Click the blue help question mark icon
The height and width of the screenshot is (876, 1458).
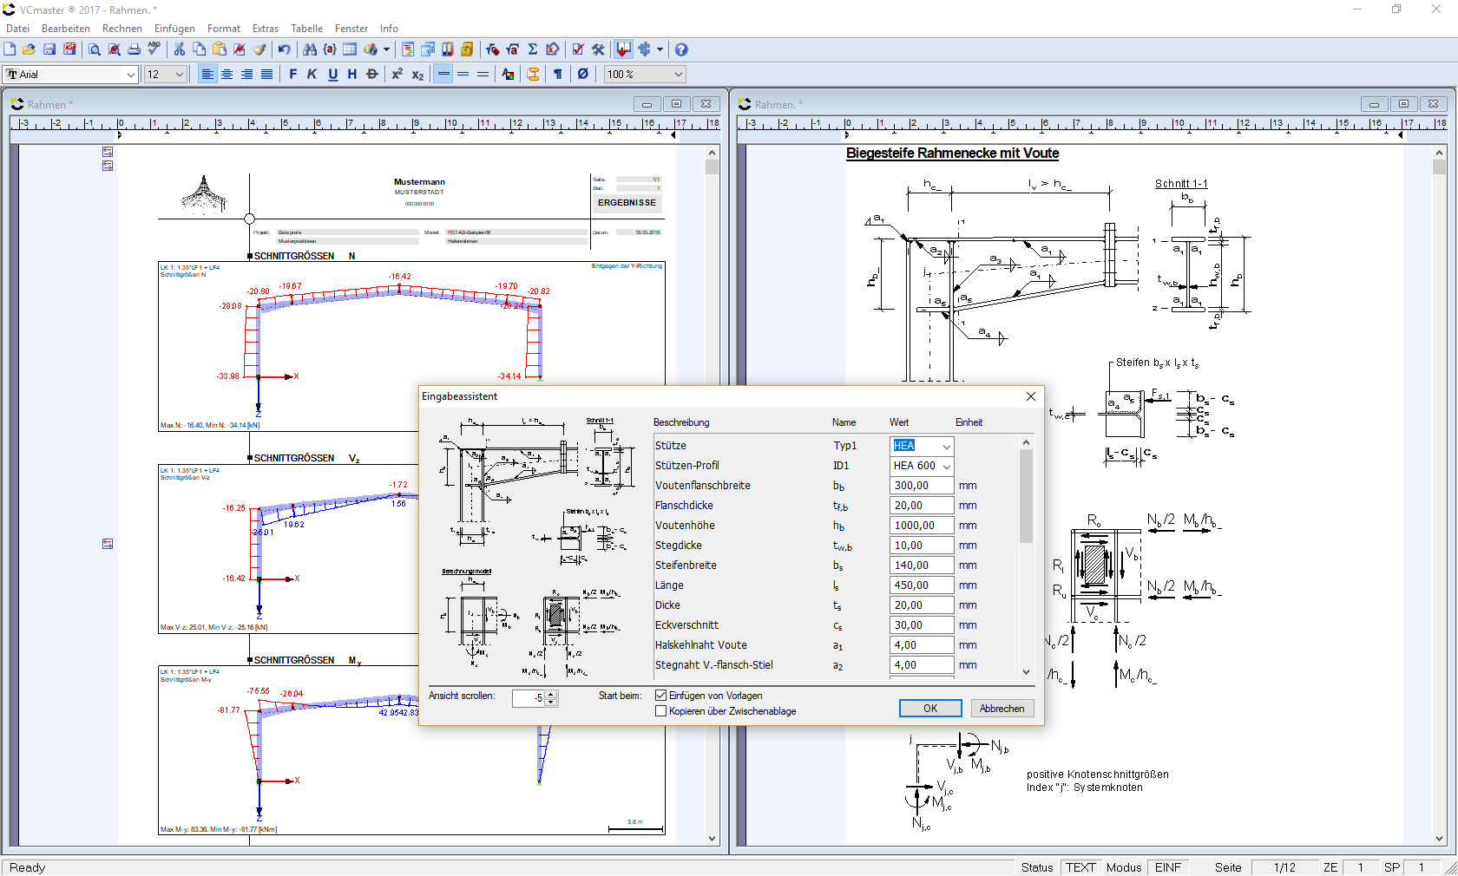pyautogui.click(x=681, y=49)
